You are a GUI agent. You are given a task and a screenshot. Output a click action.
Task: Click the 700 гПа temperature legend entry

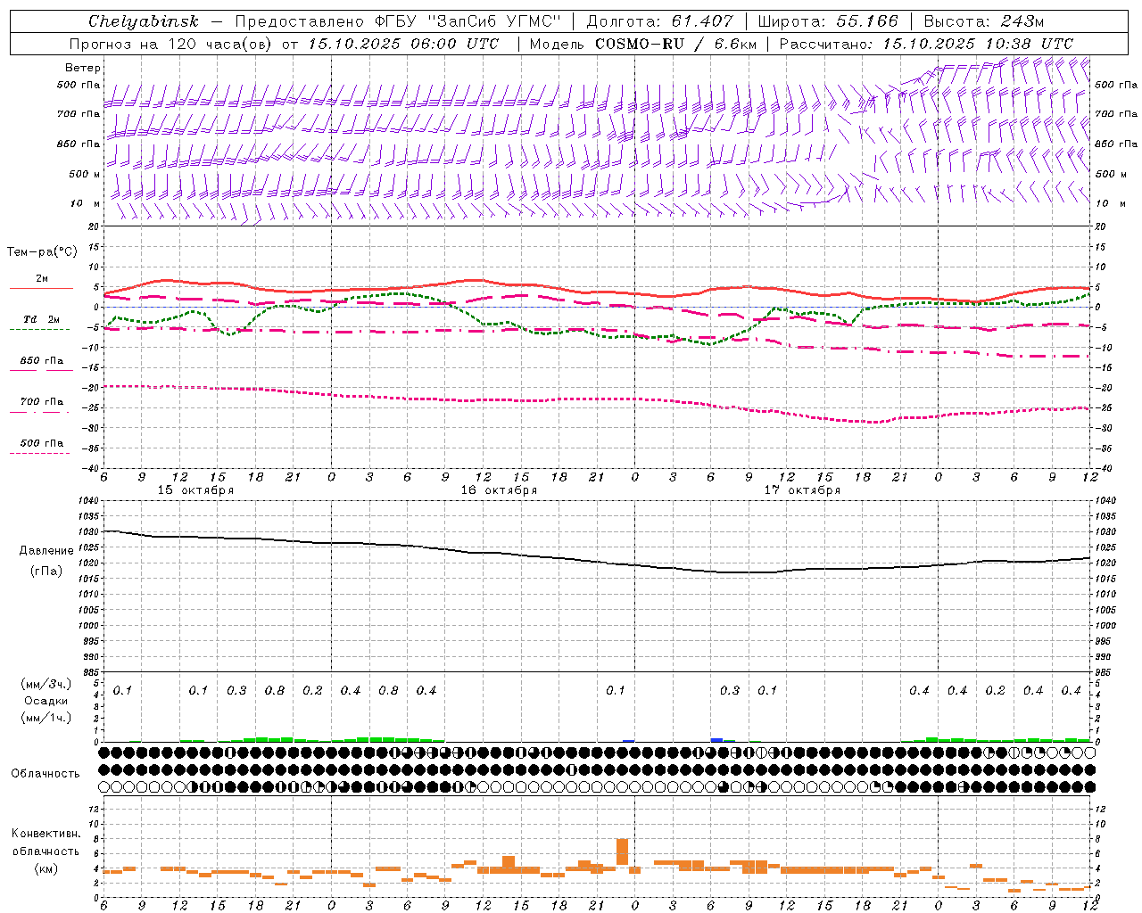tap(42, 401)
